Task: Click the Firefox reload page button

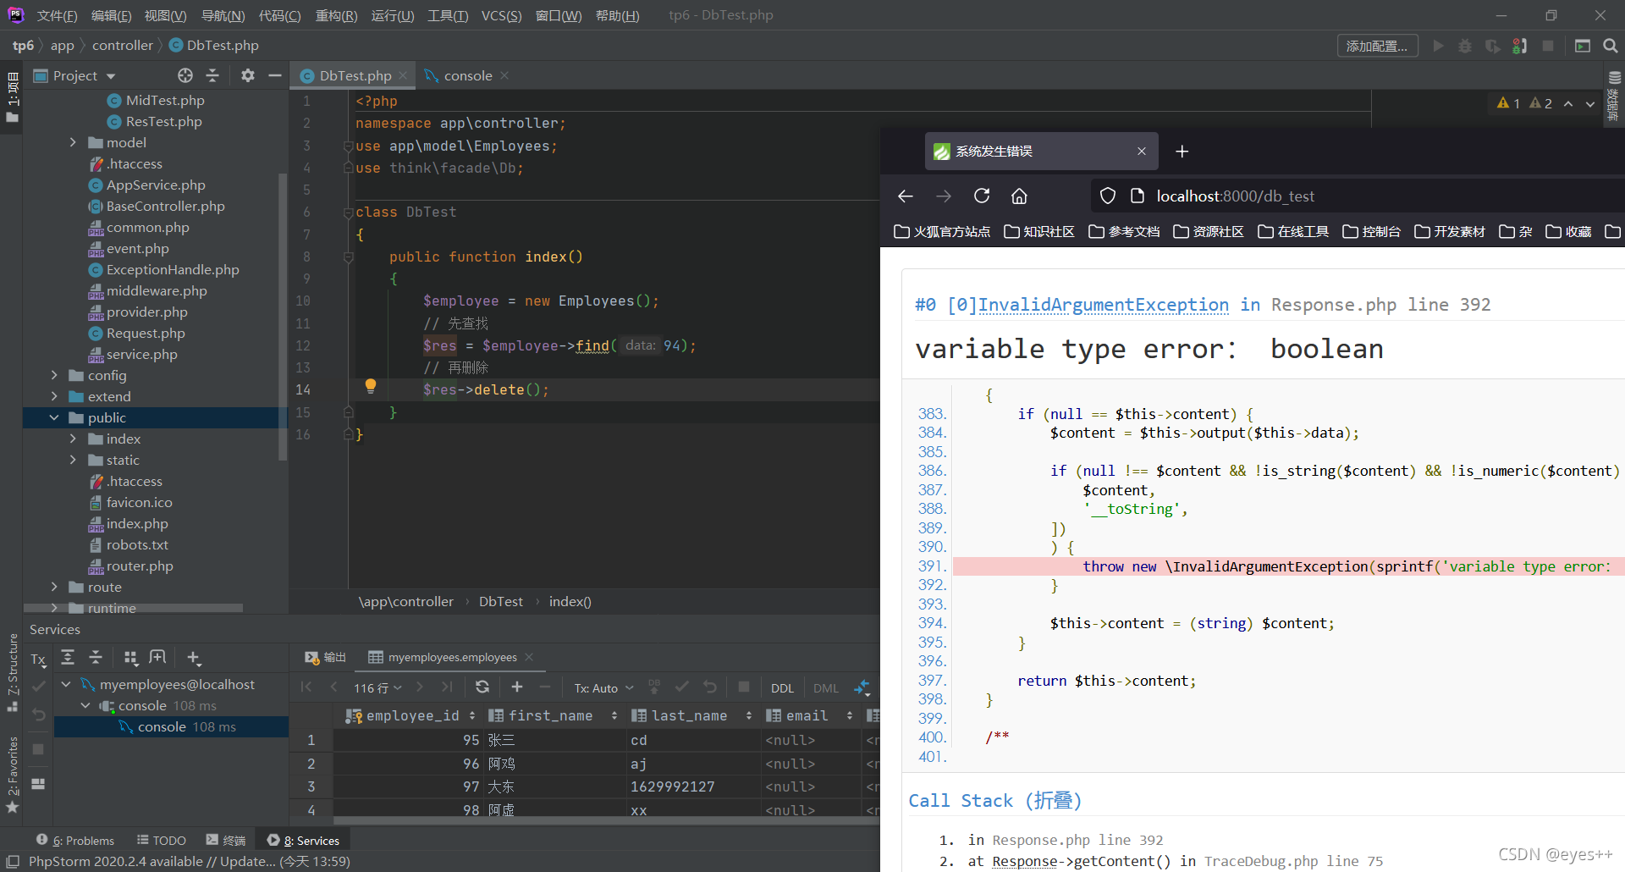Action: 982,196
